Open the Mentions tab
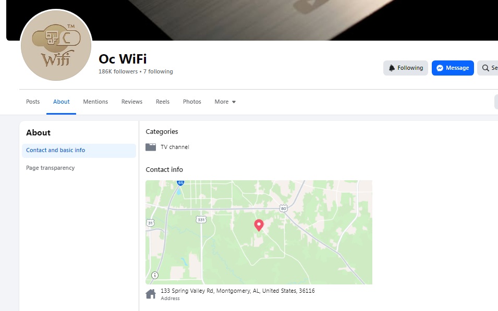498x311 pixels. click(95, 102)
